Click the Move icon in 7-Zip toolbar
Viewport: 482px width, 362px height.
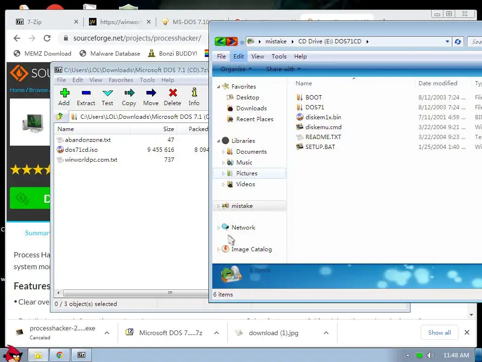point(151,97)
